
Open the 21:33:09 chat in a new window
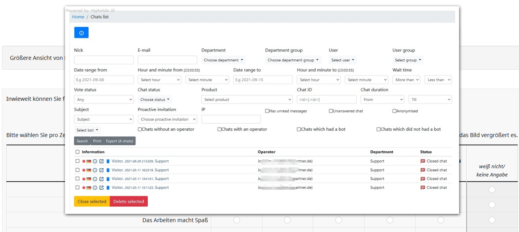101,161
